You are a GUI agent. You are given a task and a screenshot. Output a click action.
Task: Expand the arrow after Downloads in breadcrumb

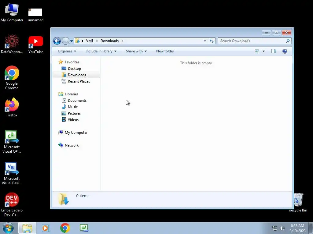(x=122, y=41)
